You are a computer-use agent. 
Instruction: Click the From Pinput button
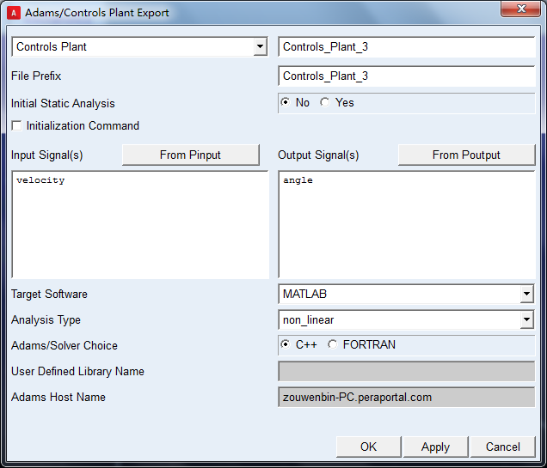[190, 155]
